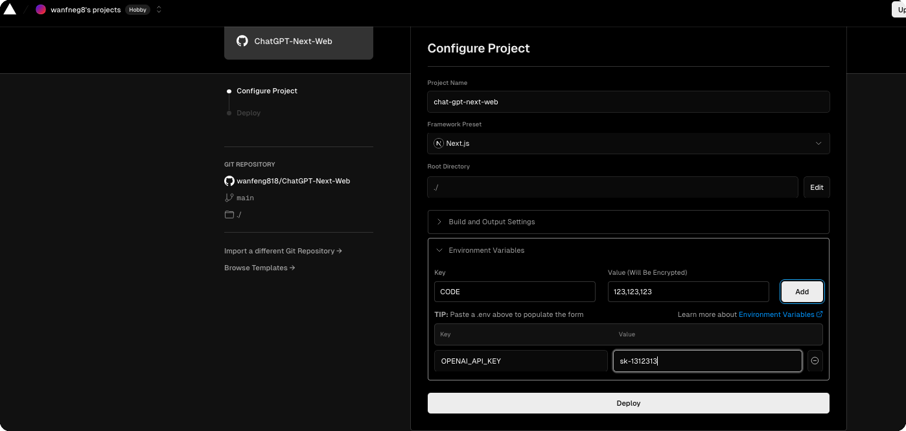The height and width of the screenshot is (431, 906).
Task: Remove the OPENAI_API_KEY variable with minus icon
Action: coord(815,361)
